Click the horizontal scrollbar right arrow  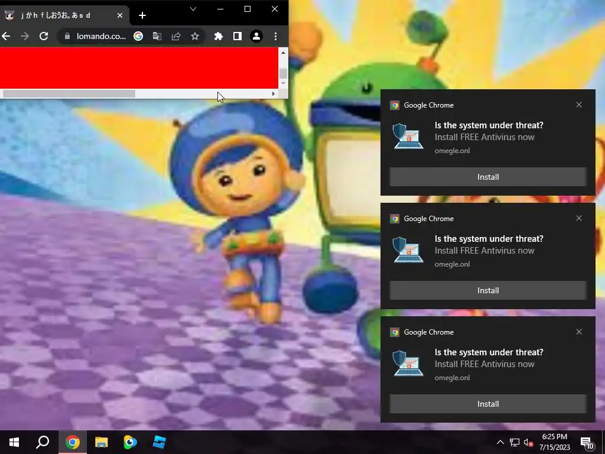[x=274, y=94]
